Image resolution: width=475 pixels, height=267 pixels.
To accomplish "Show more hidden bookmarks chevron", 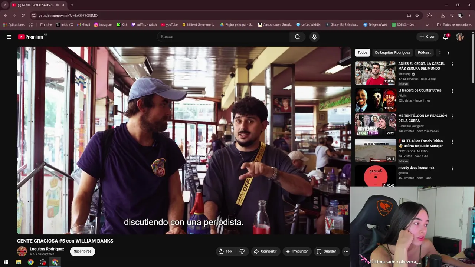I will point(427,25).
